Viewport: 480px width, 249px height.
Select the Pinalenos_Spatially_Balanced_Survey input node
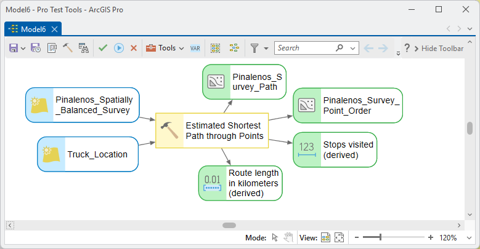pos(83,105)
